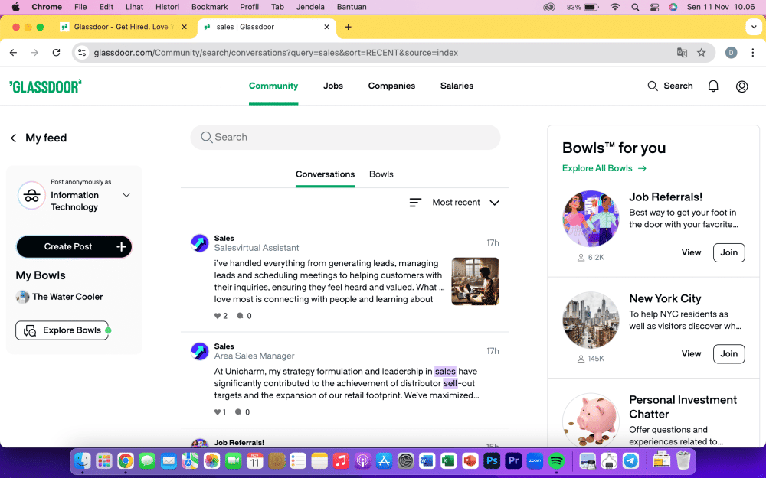Viewport: 766px width, 478px height.
Task: Open the Salesvirtual Assistant post thumbnail
Action: point(475,281)
